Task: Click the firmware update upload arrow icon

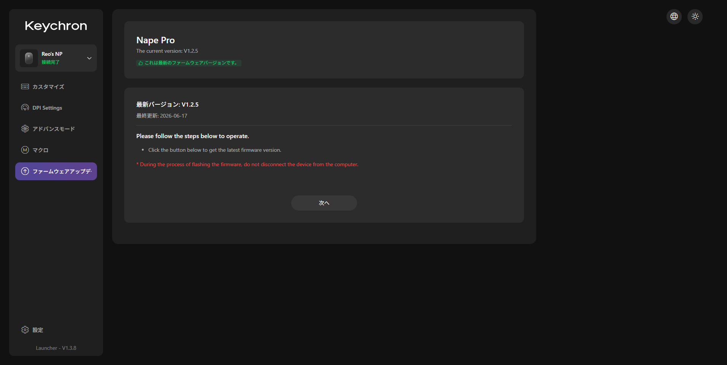Action: (25, 171)
